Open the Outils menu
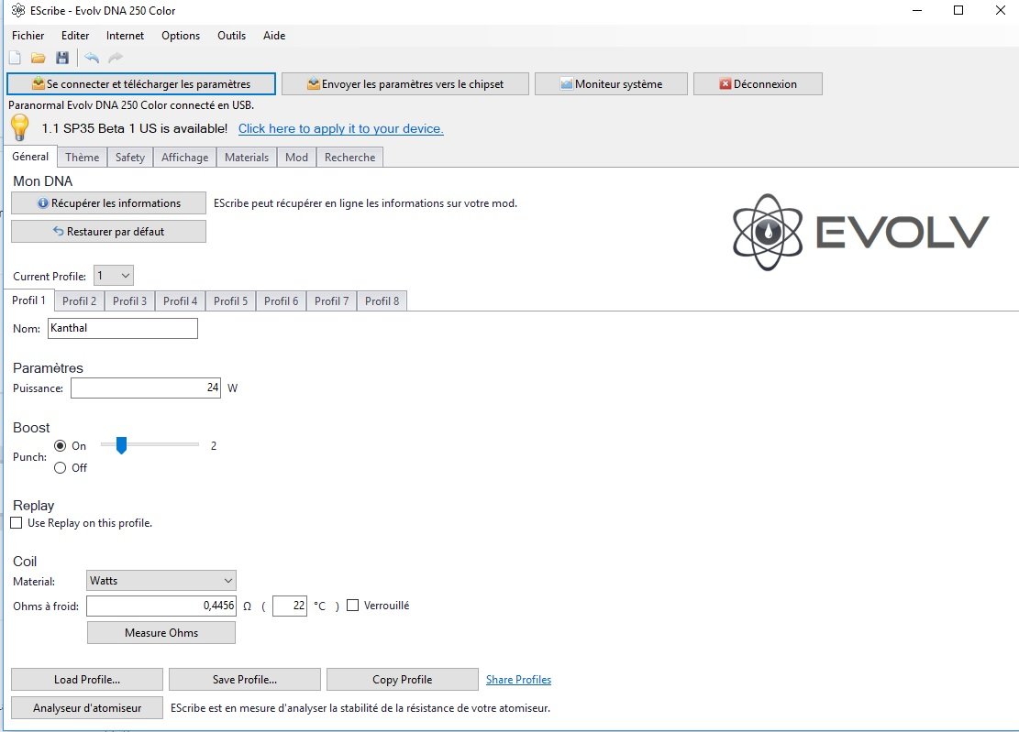This screenshot has height=732, width=1019. [231, 36]
